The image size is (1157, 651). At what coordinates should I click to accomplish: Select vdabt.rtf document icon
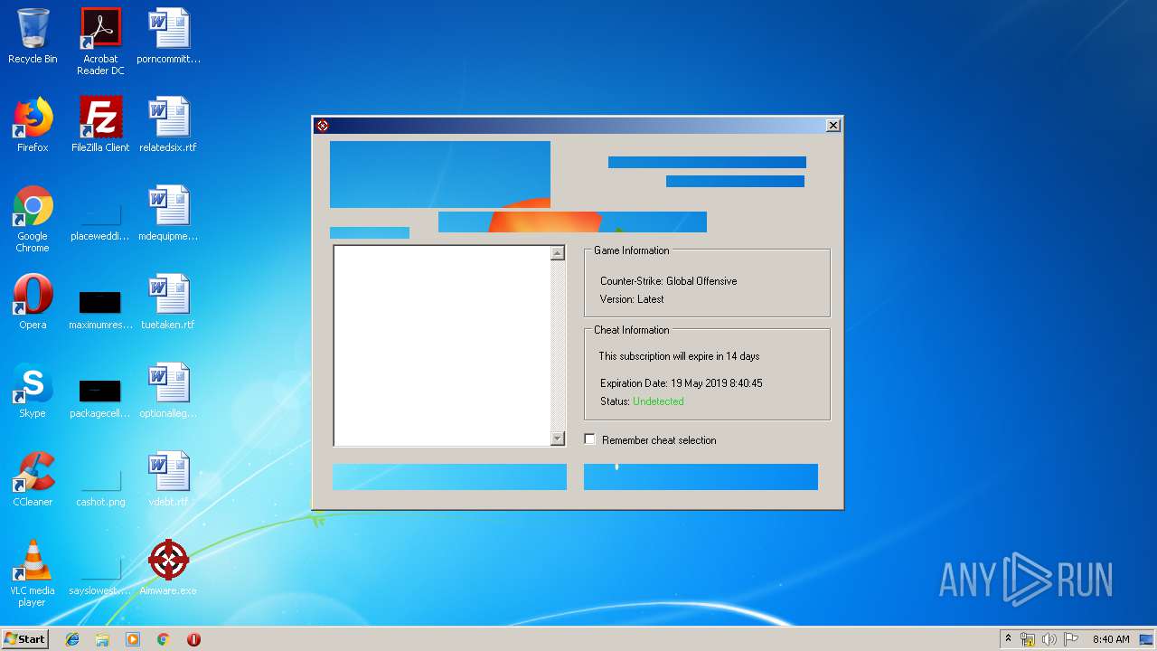point(169,481)
